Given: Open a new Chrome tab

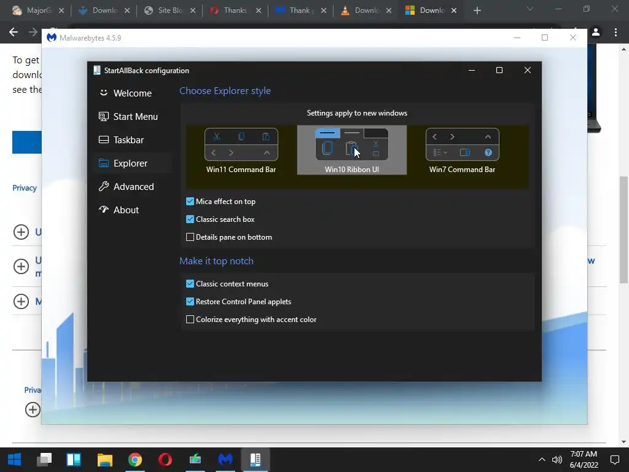Looking at the screenshot, I should pyautogui.click(x=477, y=11).
